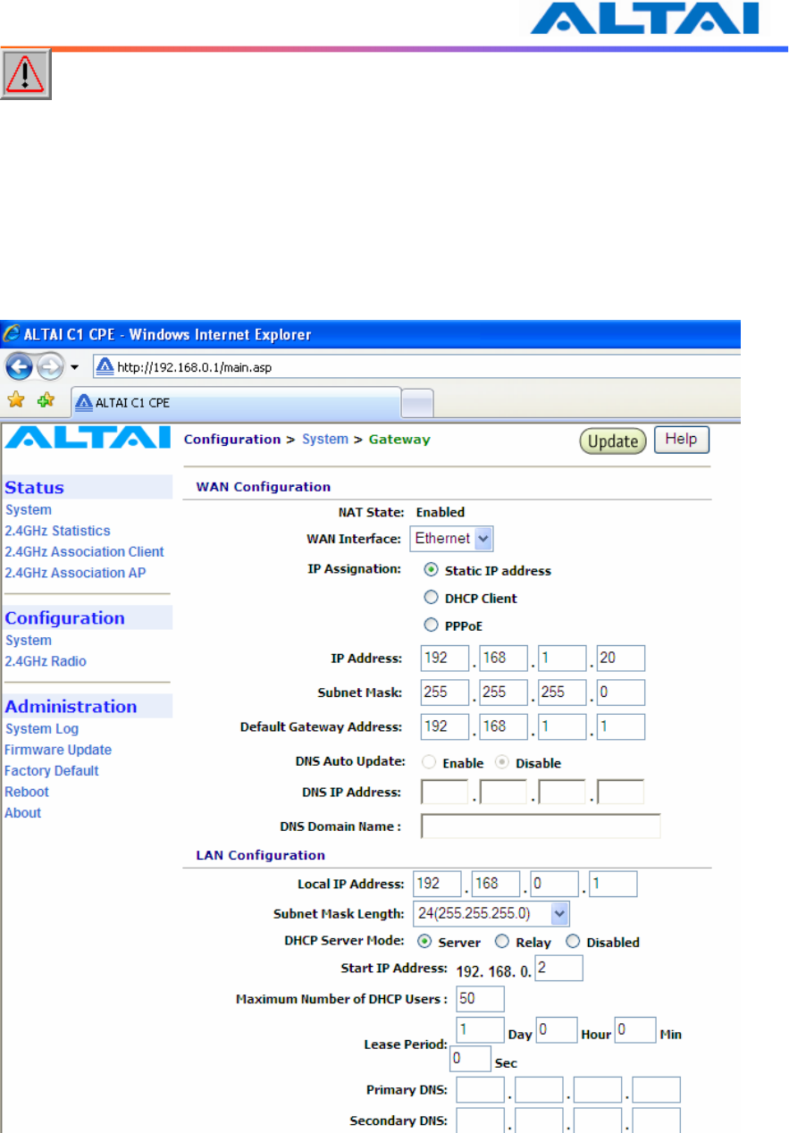
Task: Click the Internet Explorer title bar icon
Action: (x=12, y=335)
